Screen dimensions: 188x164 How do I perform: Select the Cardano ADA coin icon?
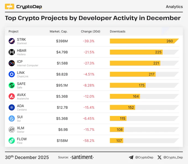click(x=12, y=107)
